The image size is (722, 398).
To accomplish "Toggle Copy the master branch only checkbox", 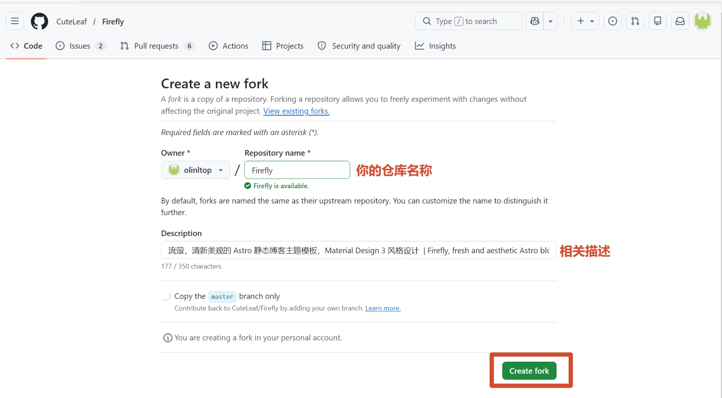I will click(166, 296).
